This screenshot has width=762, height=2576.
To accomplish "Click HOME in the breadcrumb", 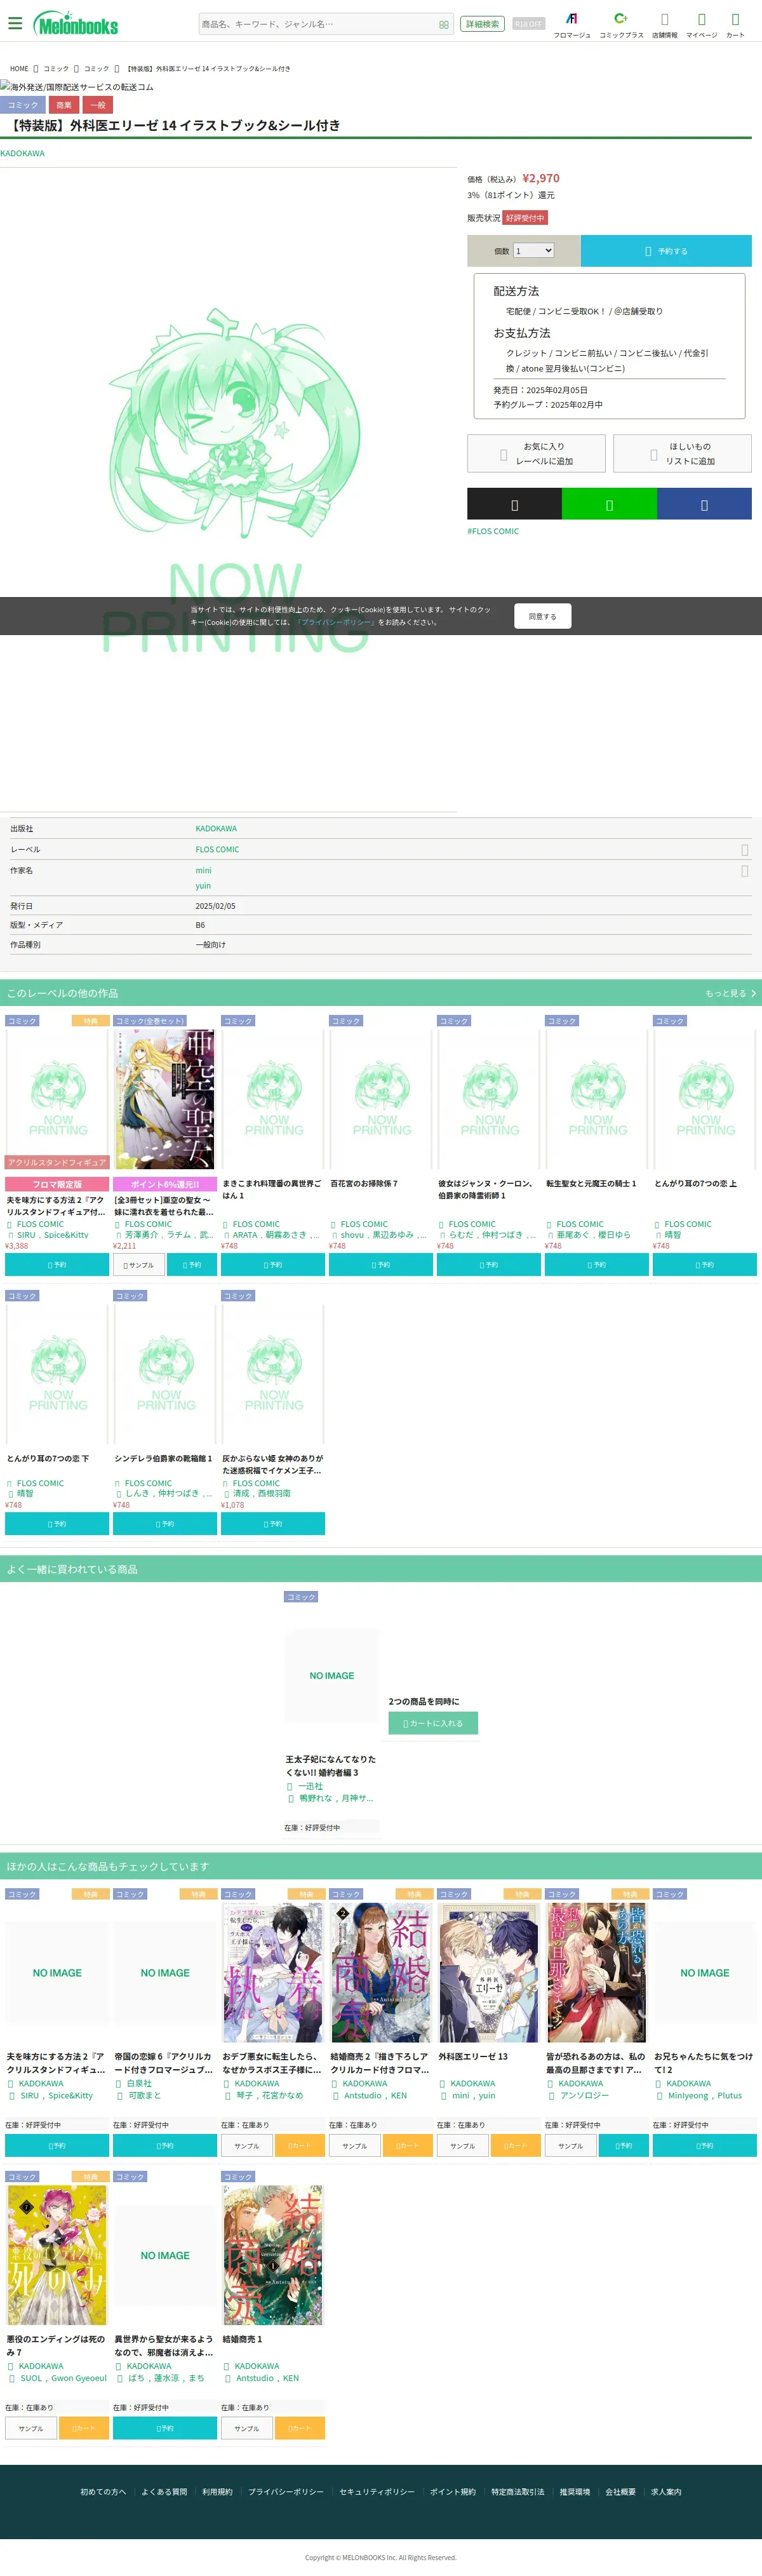I will pyautogui.click(x=19, y=69).
